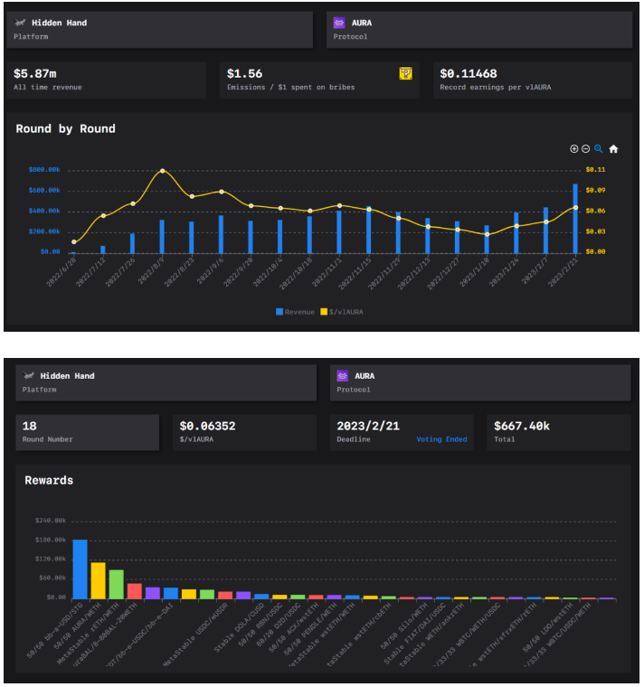Image resolution: width=644 pixels, height=687 pixels.
Task: Click the $800.00k left axis label
Action: 44,170
